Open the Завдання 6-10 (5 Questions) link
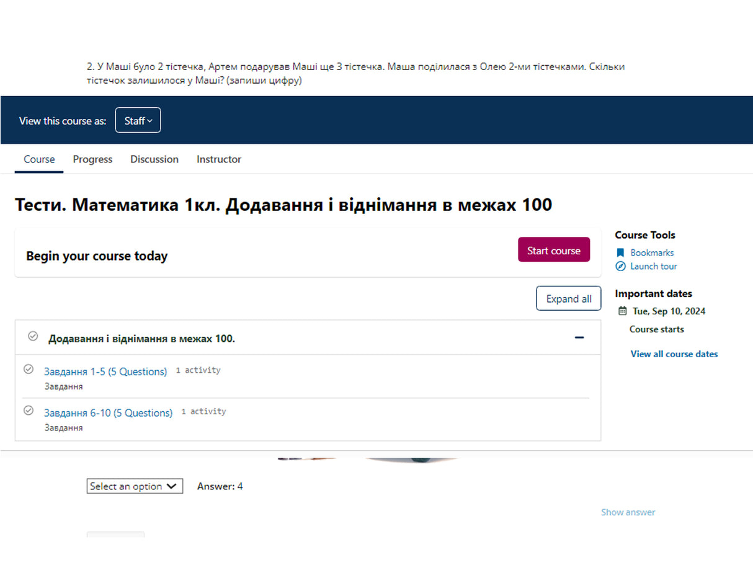753x565 pixels. pyautogui.click(x=108, y=412)
